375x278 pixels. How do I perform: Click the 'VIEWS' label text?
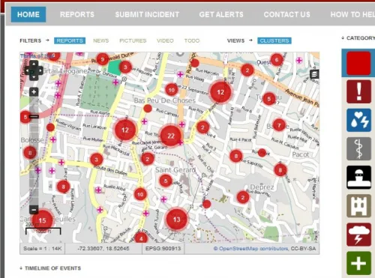[x=235, y=40]
